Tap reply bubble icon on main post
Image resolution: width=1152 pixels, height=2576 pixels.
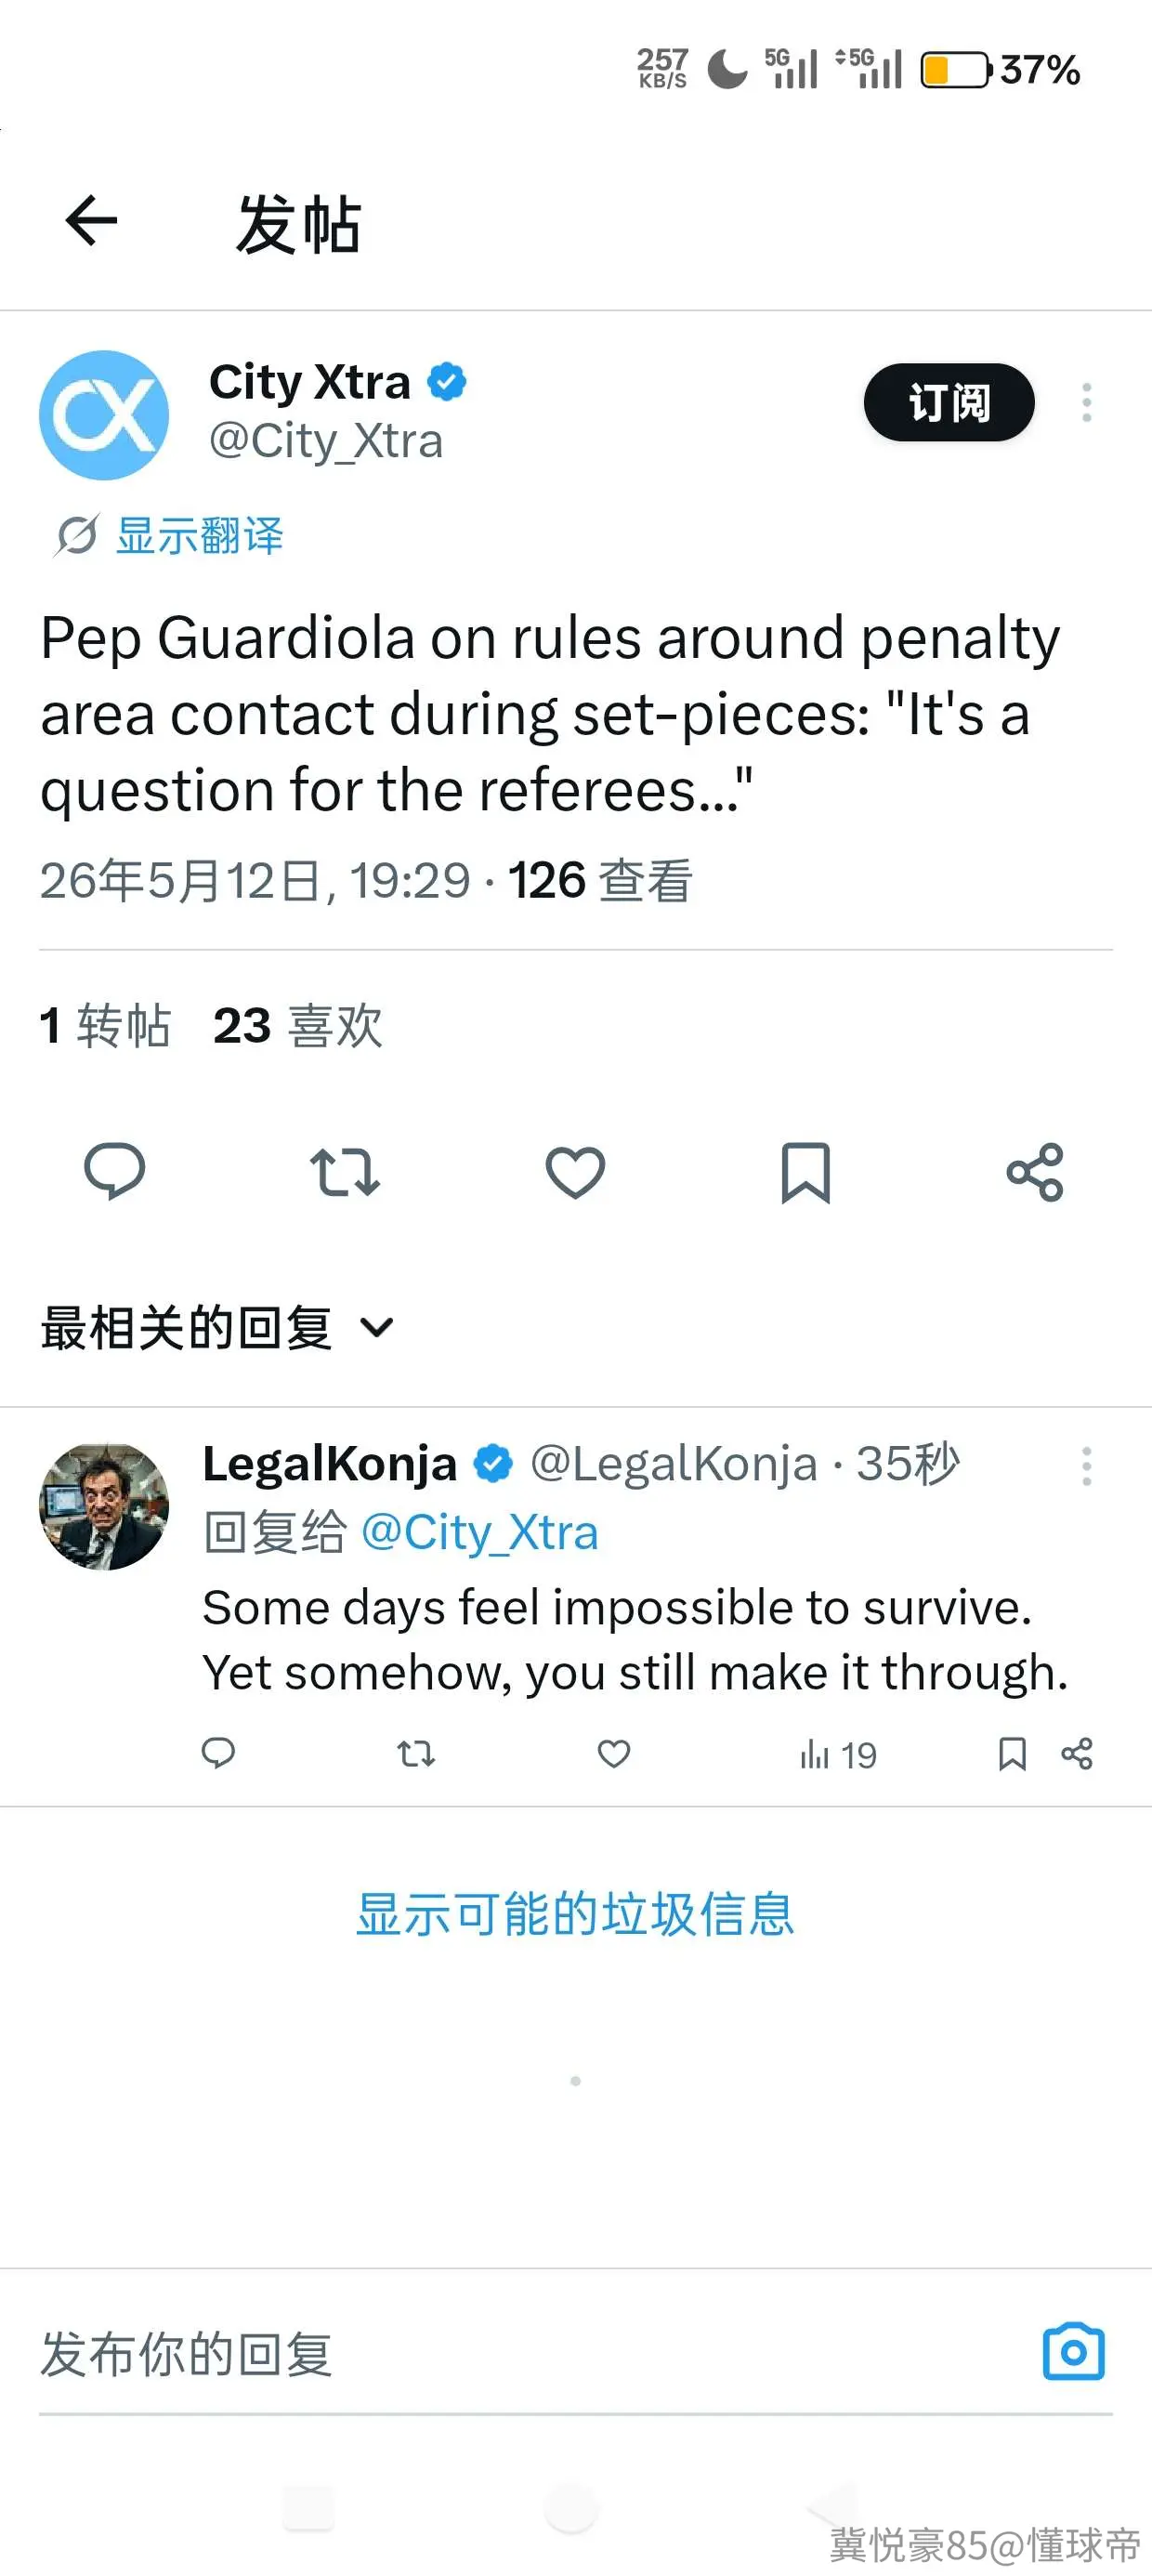[115, 1171]
